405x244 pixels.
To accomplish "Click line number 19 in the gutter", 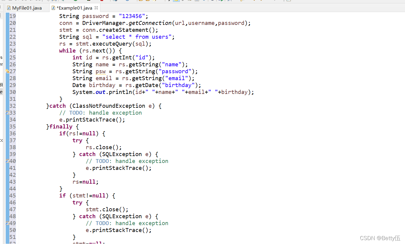I will 13,16.
